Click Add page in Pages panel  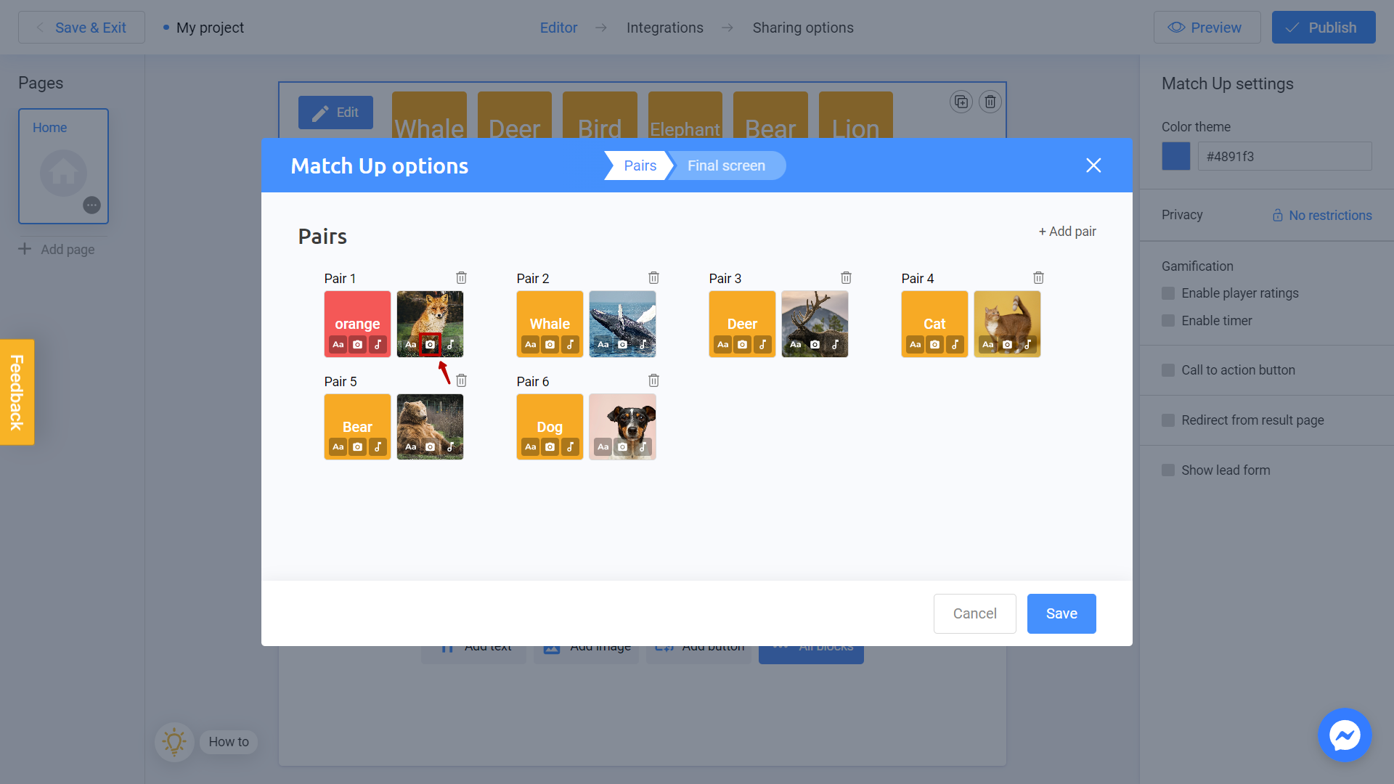(x=57, y=250)
